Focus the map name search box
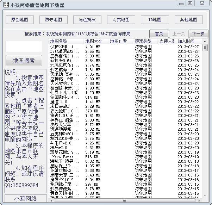 (x=24, y=46)
